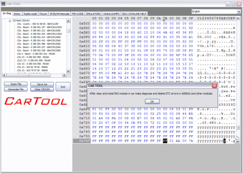Open the Forum tab
This screenshot has width=243, height=174.
tap(43, 14)
